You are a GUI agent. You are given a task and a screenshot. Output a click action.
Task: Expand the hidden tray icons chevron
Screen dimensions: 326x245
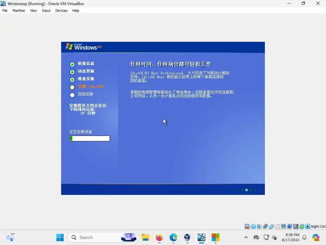point(246,237)
